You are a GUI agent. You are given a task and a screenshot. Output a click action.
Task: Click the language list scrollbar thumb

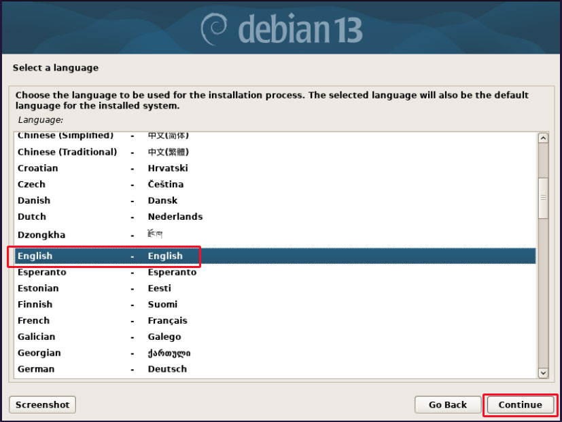click(543, 198)
